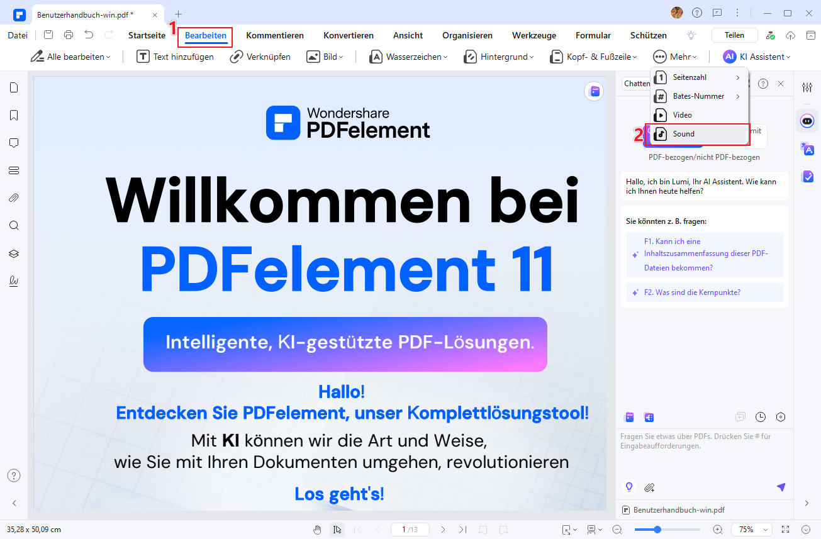This screenshot has width=821, height=539.
Task: Open the form fields panel in left sidebar
Action: pyautogui.click(x=14, y=170)
